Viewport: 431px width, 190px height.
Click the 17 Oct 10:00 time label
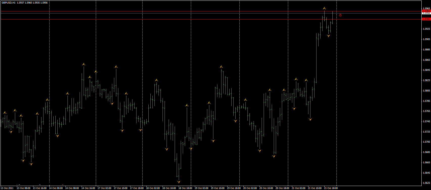[x=121, y=188]
